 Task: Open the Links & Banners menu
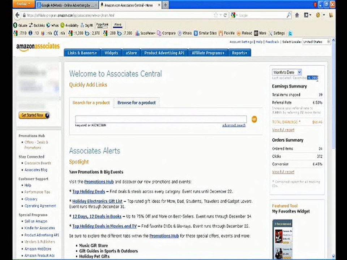tap(82, 53)
